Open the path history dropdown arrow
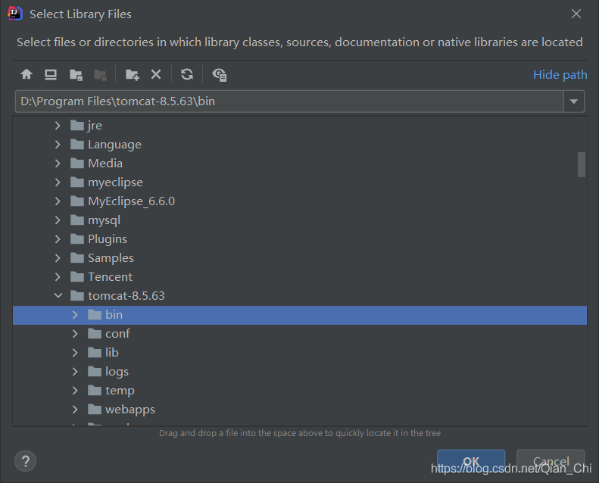Viewport: 599px width, 483px height. click(574, 101)
